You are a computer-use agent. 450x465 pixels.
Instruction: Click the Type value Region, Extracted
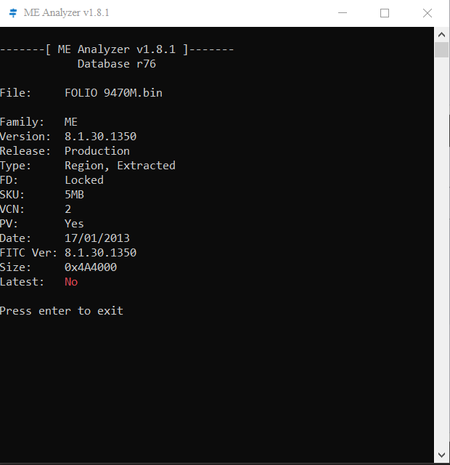(x=120, y=166)
